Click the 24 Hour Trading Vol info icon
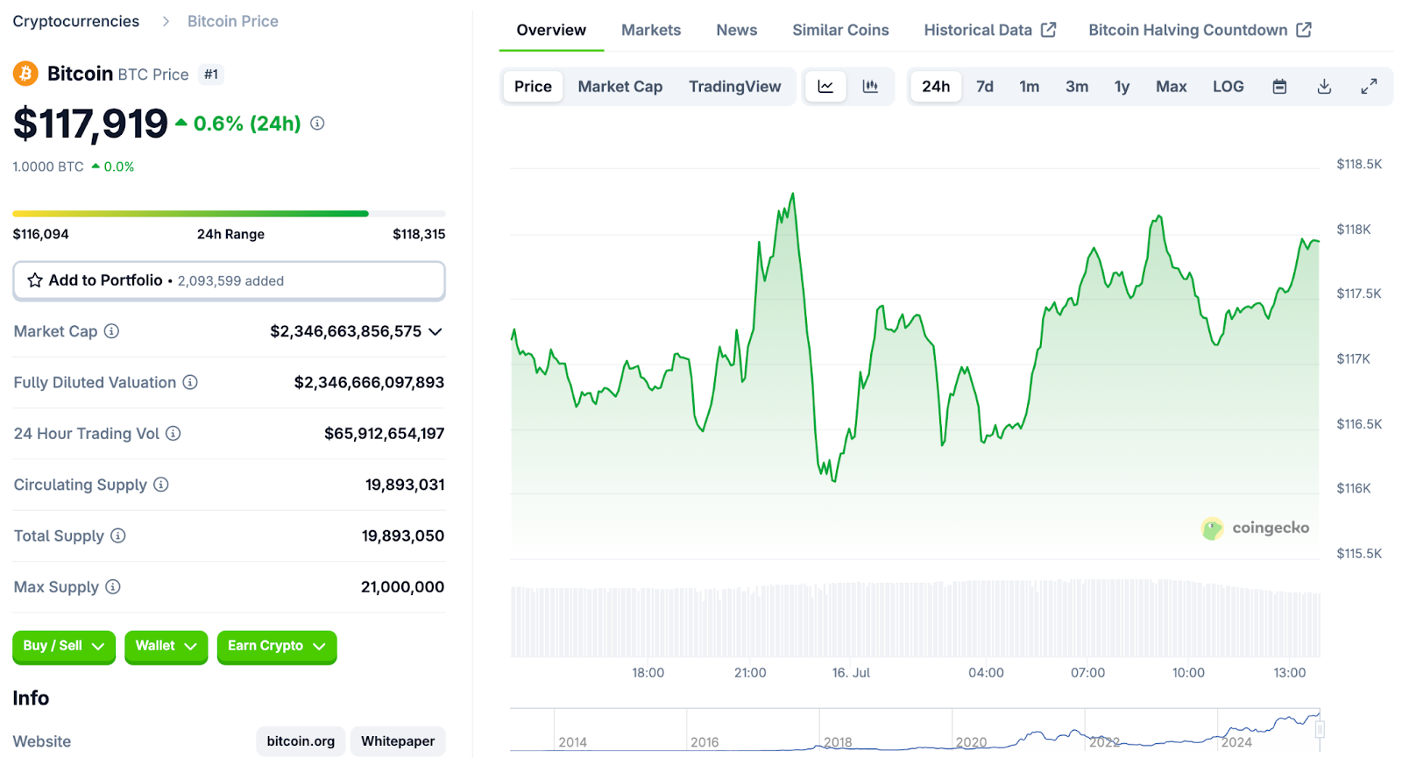 coord(173,434)
